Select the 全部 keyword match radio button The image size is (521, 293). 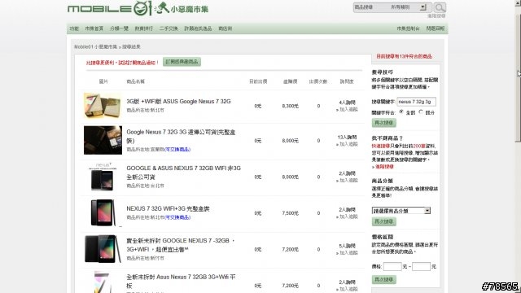coord(401,112)
